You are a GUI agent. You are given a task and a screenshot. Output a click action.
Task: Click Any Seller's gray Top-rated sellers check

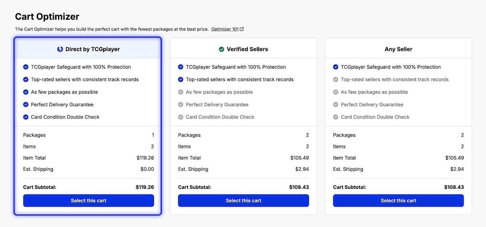pos(336,79)
